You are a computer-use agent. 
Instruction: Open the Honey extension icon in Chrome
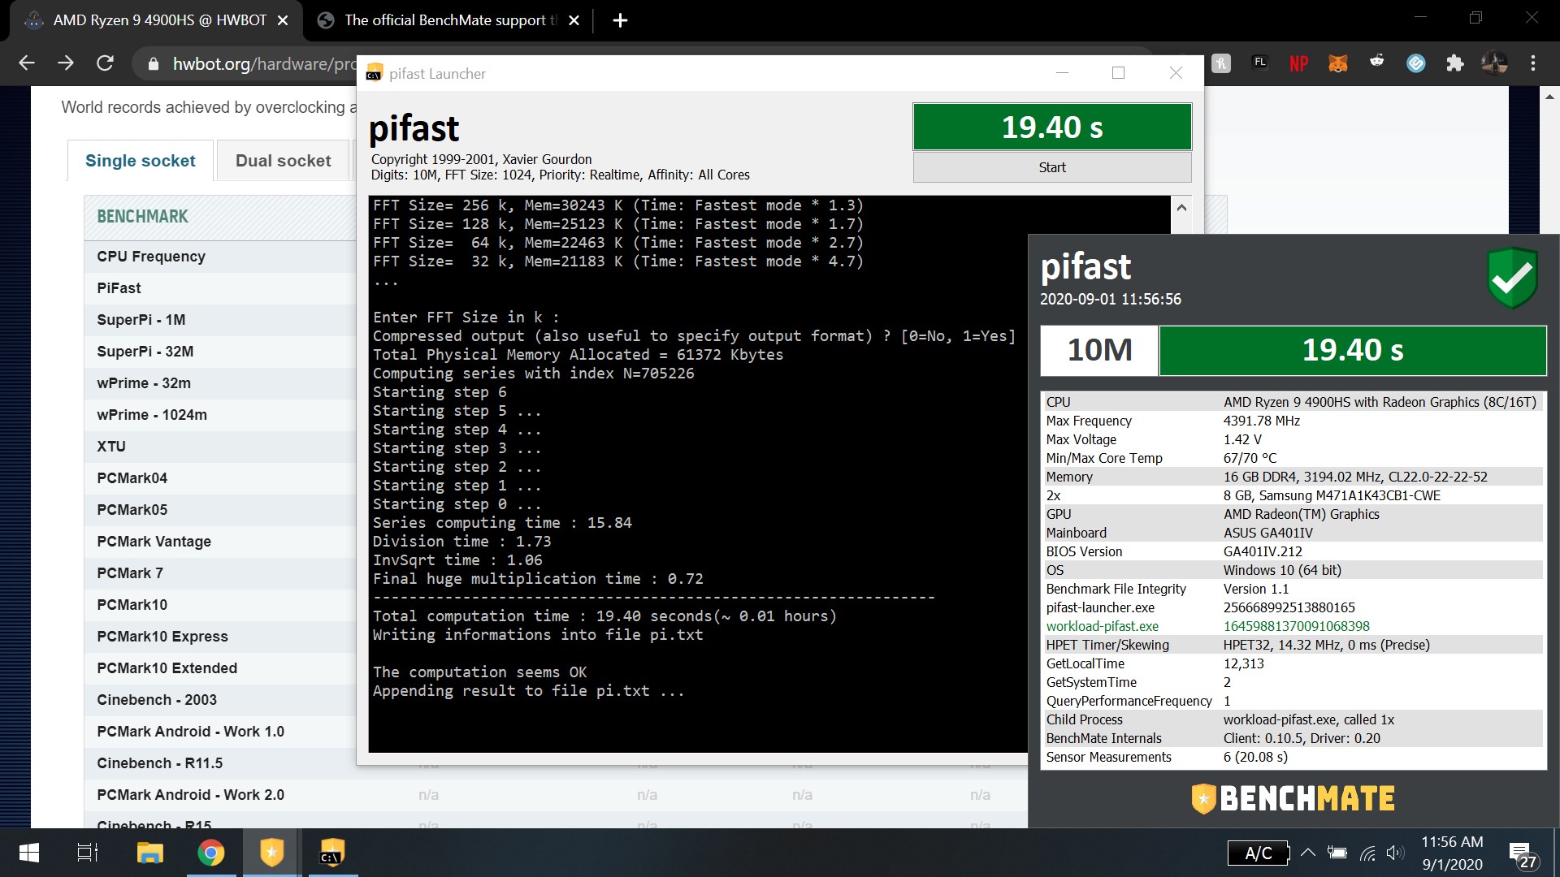[x=1221, y=63]
